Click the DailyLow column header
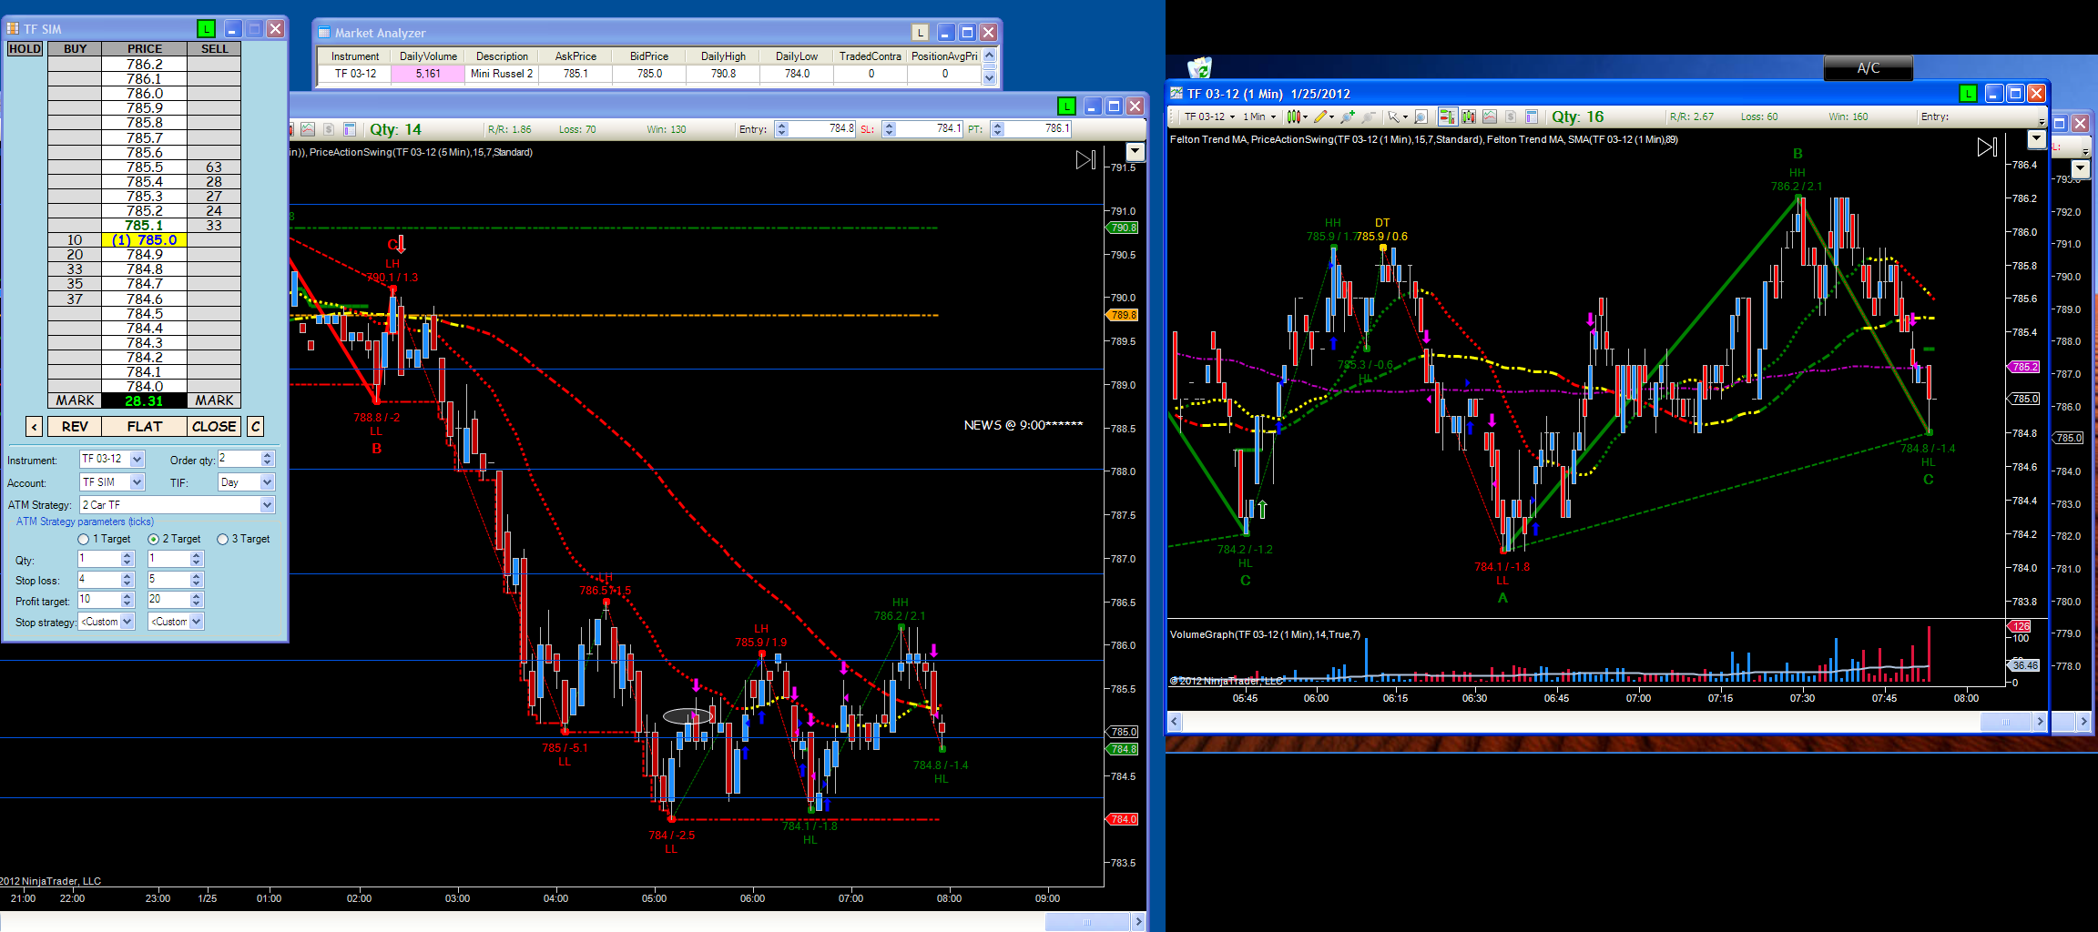This screenshot has width=2098, height=932. [x=797, y=56]
